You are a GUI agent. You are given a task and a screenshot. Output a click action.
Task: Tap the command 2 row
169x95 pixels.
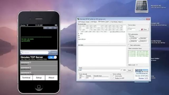click(x=39, y=68)
